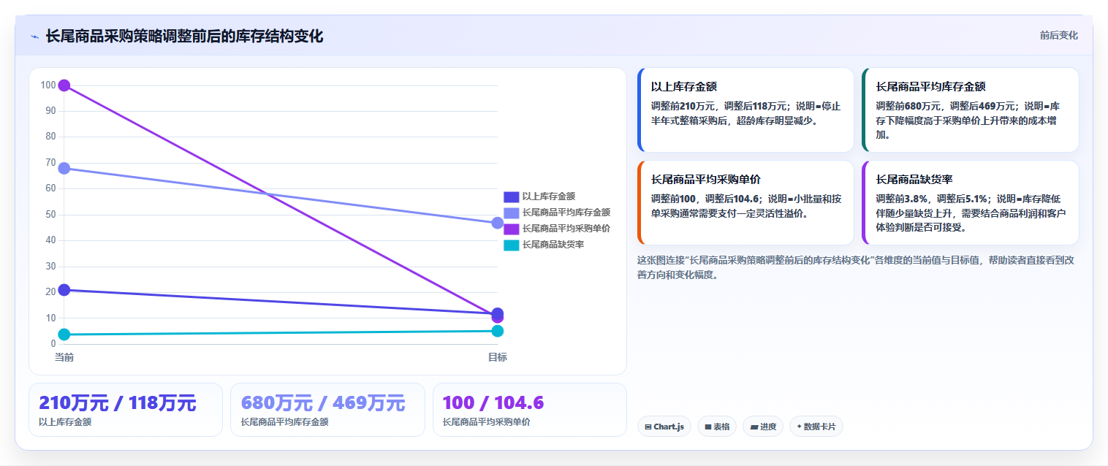Click the 长尾商品平均采购单价 label under the 100 / 104.6 stat
The image size is (1108, 466).
click(487, 422)
